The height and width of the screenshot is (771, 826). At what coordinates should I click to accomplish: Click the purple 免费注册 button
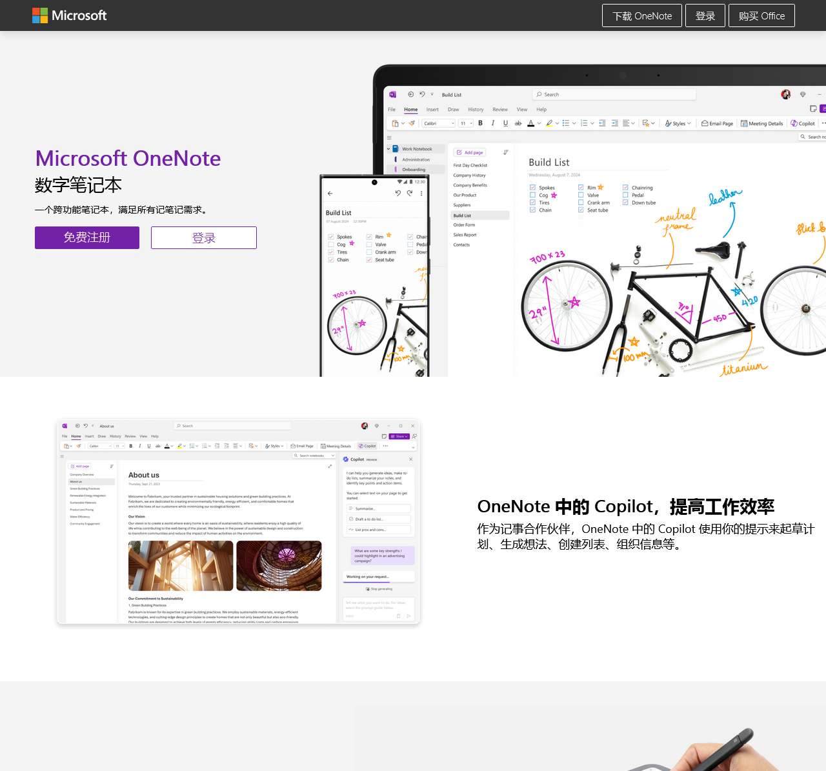[87, 237]
